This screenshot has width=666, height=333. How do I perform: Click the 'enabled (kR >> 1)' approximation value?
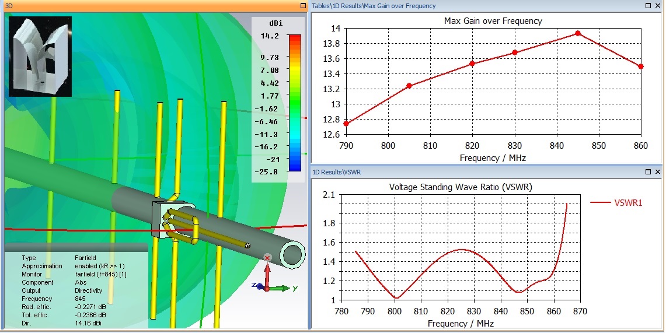100,266
